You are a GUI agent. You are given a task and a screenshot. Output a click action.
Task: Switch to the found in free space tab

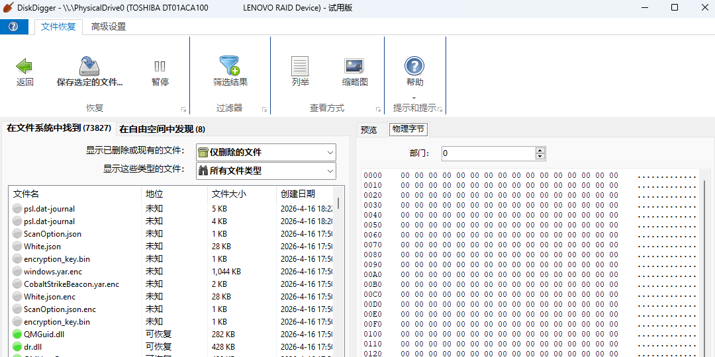162,129
